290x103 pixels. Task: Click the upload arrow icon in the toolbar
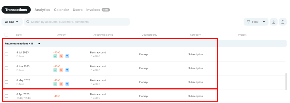[x=283, y=22]
